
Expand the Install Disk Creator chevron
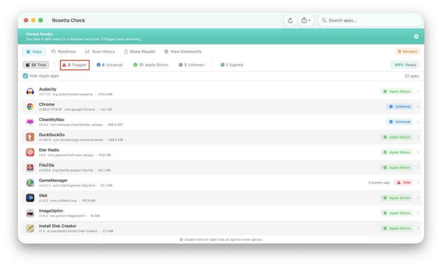(x=418, y=228)
